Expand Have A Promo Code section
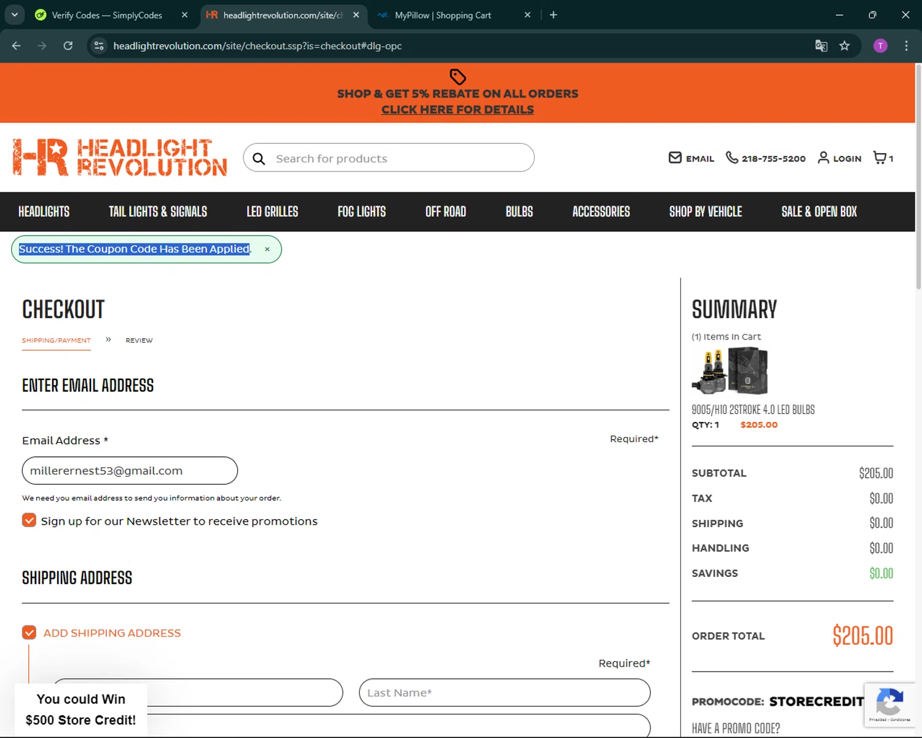This screenshot has width=922, height=738. [736, 729]
